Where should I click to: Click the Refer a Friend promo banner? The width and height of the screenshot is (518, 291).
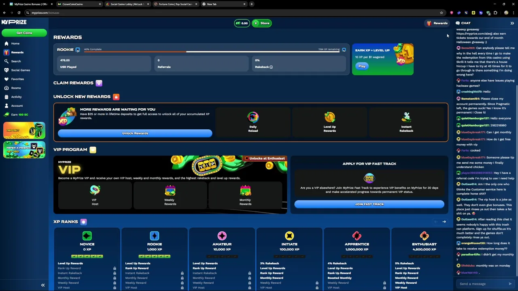coord(24,150)
